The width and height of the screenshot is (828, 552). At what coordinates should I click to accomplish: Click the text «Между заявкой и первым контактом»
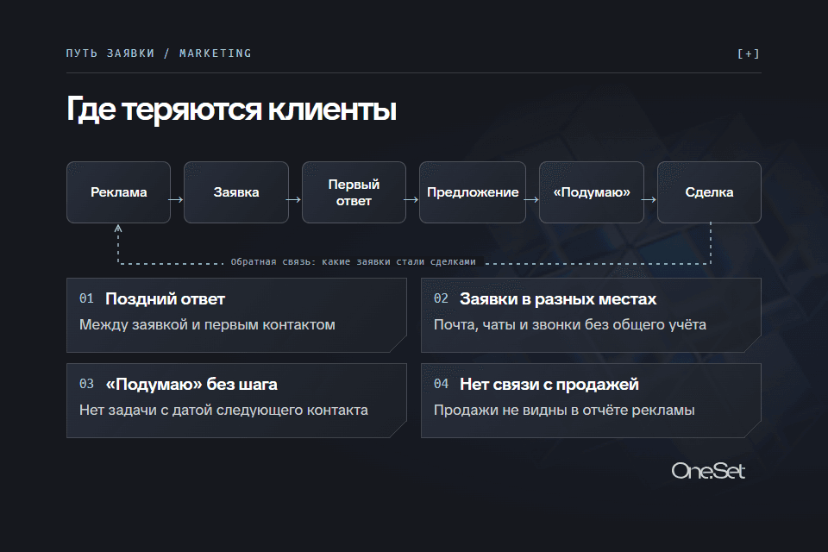(207, 325)
